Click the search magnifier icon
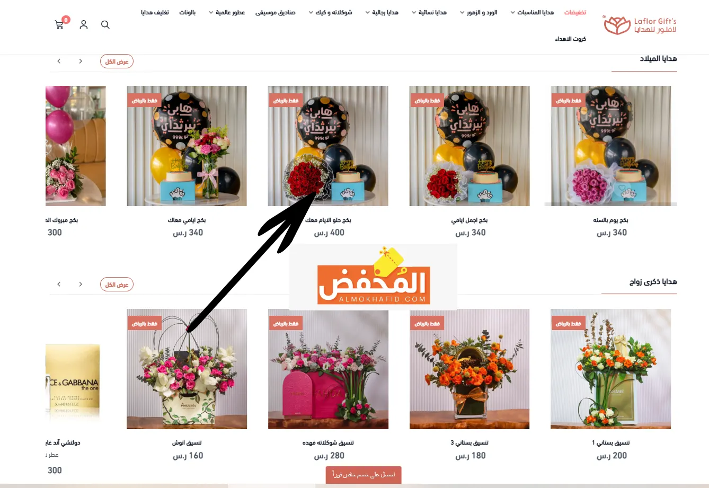This screenshot has height=488, width=709. tap(105, 24)
